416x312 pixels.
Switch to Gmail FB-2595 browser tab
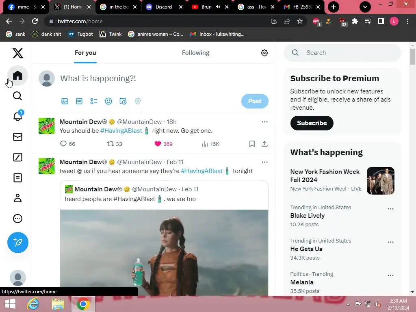pyautogui.click(x=301, y=7)
